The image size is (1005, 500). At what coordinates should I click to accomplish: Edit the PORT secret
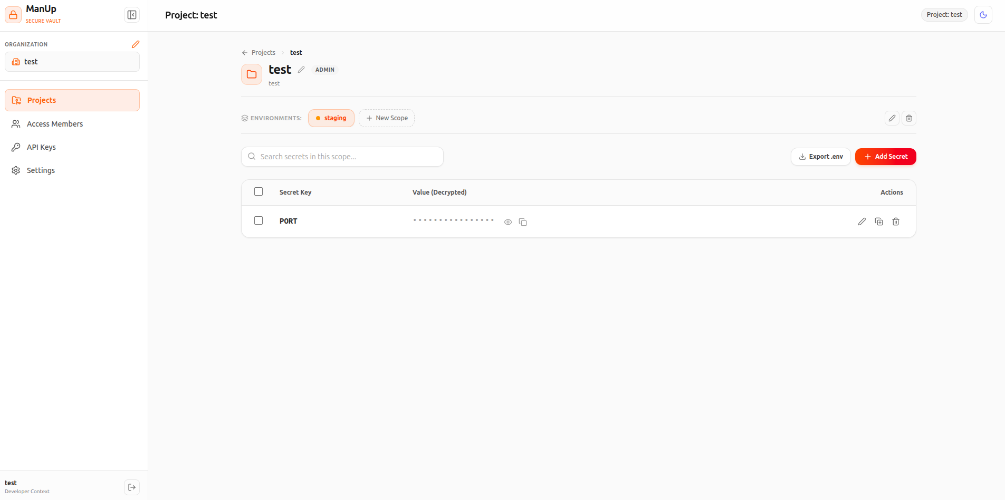tap(862, 222)
